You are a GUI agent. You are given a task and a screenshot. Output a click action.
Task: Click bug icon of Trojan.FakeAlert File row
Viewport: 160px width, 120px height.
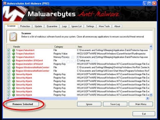(14, 50)
